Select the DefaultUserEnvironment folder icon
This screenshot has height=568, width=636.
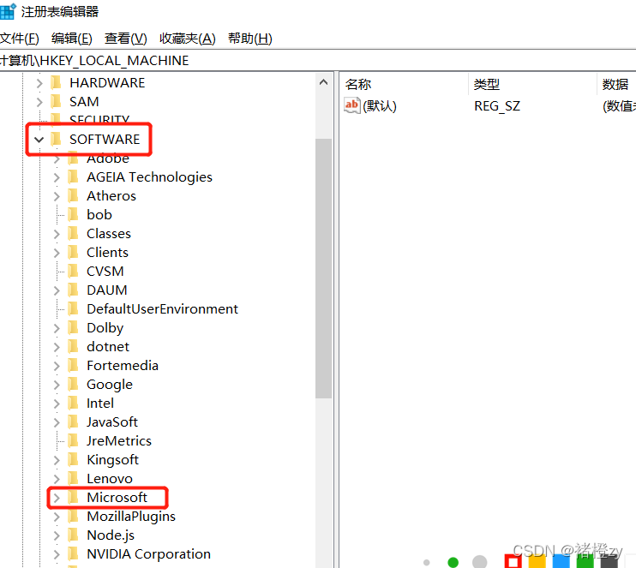[73, 309]
